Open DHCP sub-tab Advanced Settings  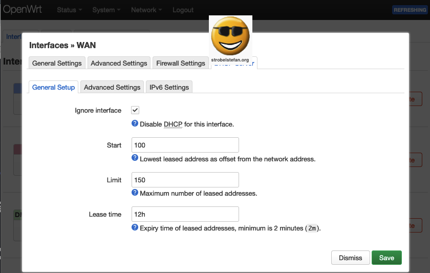[112, 87]
